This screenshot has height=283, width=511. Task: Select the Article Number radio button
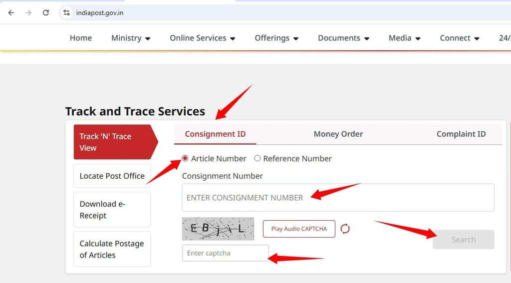(x=185, y=158)
